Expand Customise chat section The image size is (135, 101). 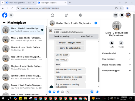coord(116,53)
